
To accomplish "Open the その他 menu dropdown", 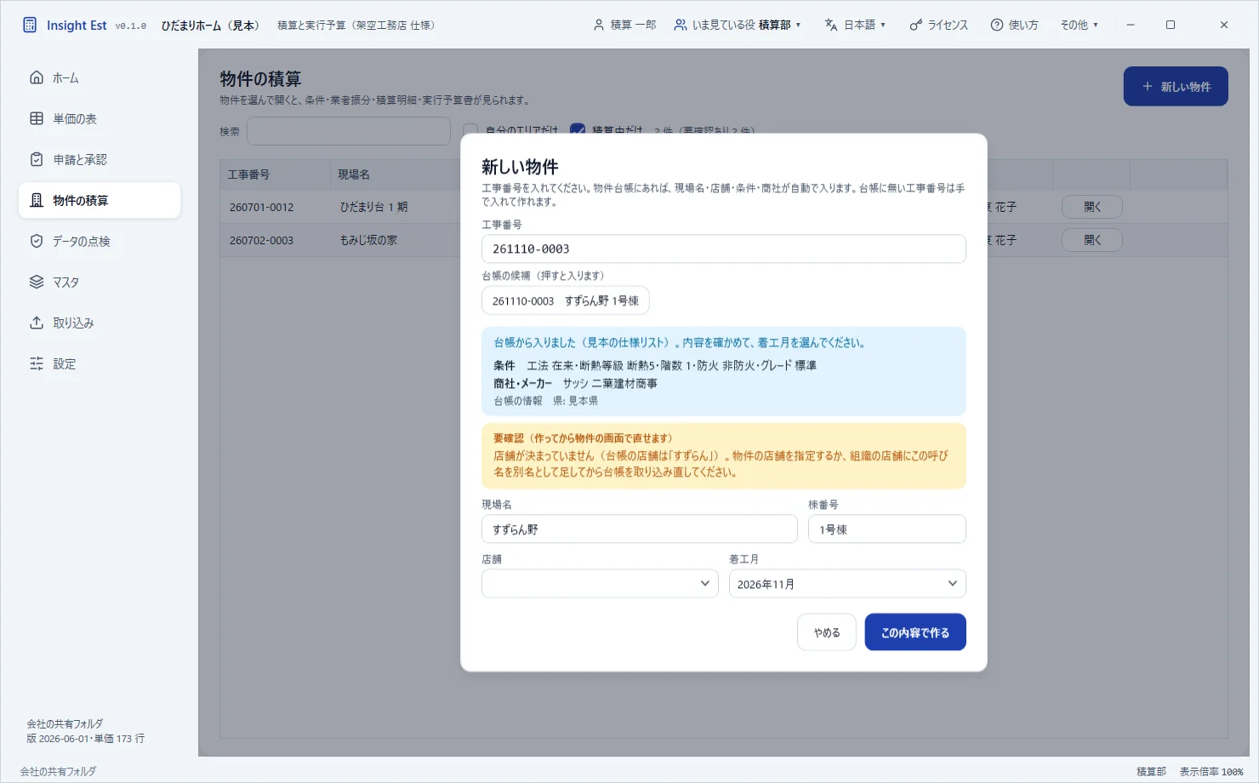I will (x=1079, y=25).
